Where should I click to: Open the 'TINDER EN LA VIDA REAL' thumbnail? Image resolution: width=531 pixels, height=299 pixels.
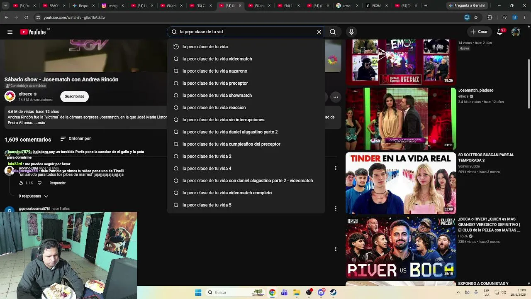pos(401,183)
